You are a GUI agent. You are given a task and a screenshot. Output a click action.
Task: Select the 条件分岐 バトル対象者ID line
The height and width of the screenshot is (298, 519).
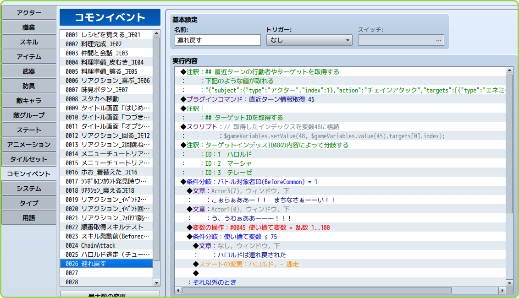(340, 182)
